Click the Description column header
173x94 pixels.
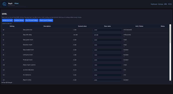47,26
